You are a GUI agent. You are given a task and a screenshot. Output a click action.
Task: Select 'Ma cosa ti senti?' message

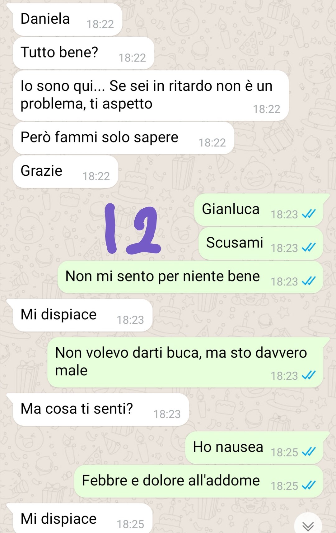point(101,410)
